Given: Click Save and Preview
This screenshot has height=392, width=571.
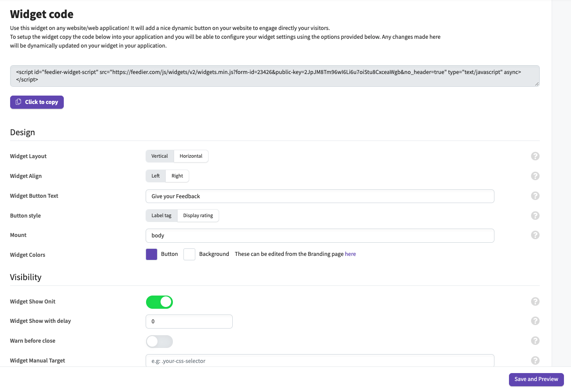Looking at the screenshot, I should point(536,379).
